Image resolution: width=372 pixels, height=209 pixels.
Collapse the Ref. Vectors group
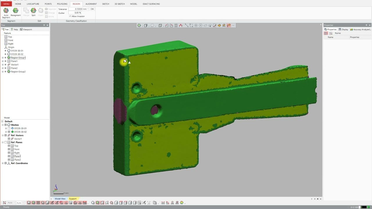pyautogui.click(x=3, y=135)
